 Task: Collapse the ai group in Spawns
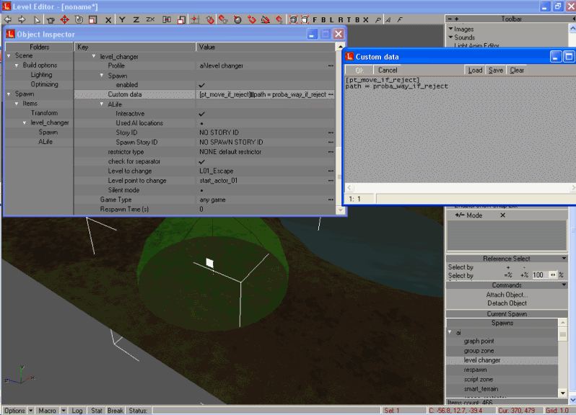click(450, 332)
